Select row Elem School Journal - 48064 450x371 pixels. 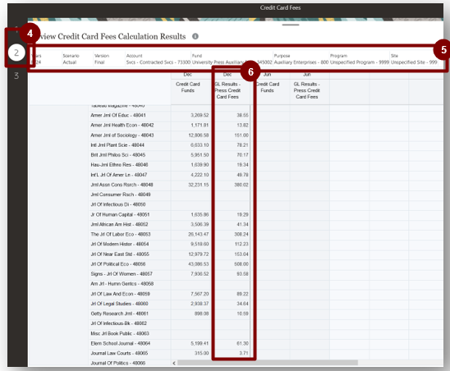point(120,343)
